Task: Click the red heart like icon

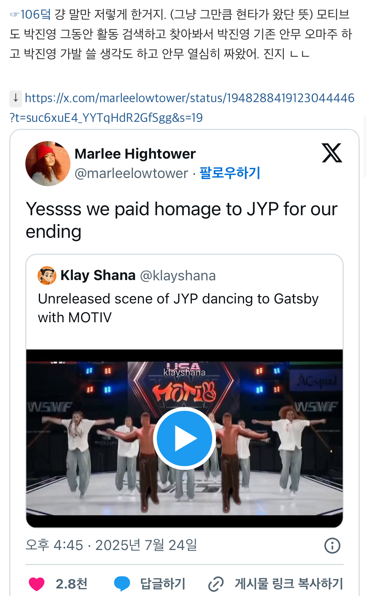Action: coord(37,584)
